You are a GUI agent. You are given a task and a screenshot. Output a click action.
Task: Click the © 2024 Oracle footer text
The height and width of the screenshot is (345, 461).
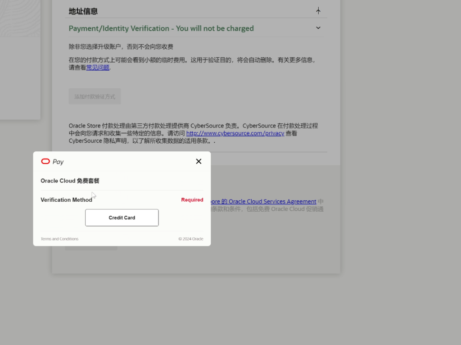point(191,239)
